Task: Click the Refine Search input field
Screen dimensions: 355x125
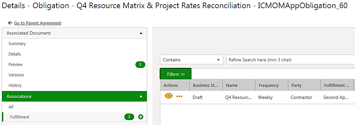Action: [291, 60]
